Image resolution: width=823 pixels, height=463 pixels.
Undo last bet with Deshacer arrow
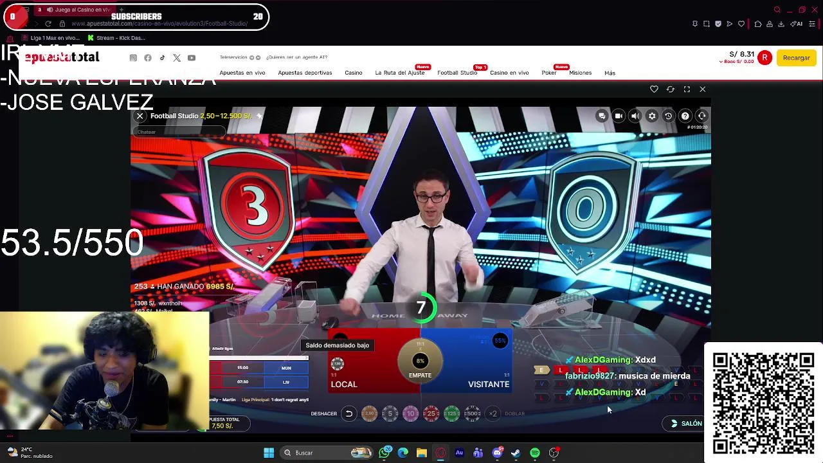pyautogui.click(x=348, y=413)
